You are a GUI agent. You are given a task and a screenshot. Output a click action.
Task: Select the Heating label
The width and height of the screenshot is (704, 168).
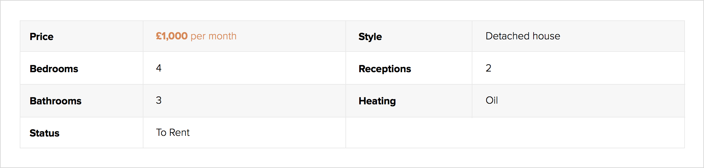[x=377, y=101]
